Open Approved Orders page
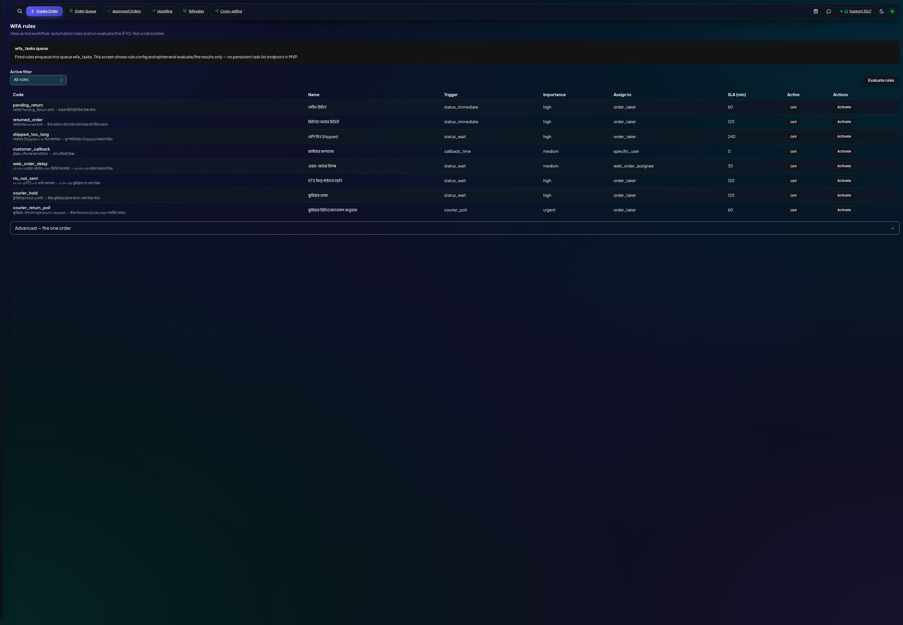 124,11
